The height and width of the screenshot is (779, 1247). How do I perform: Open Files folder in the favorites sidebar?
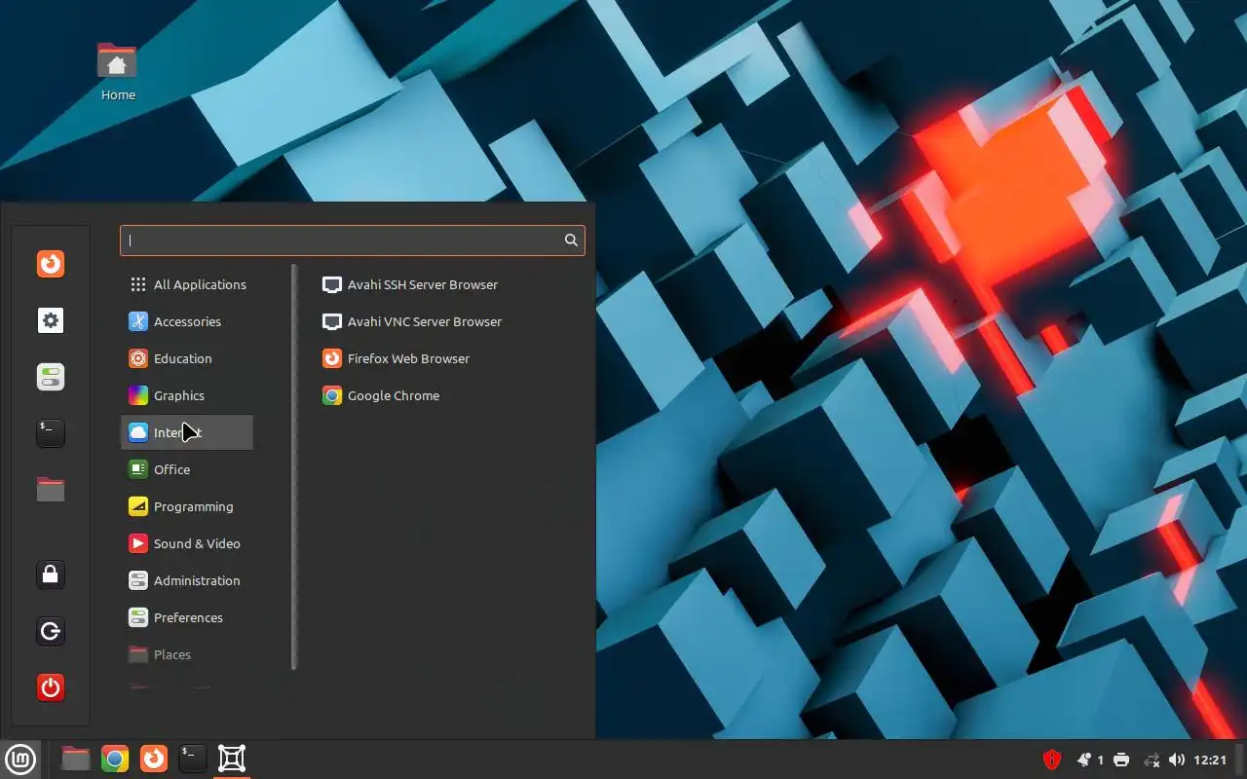[51, 489]
